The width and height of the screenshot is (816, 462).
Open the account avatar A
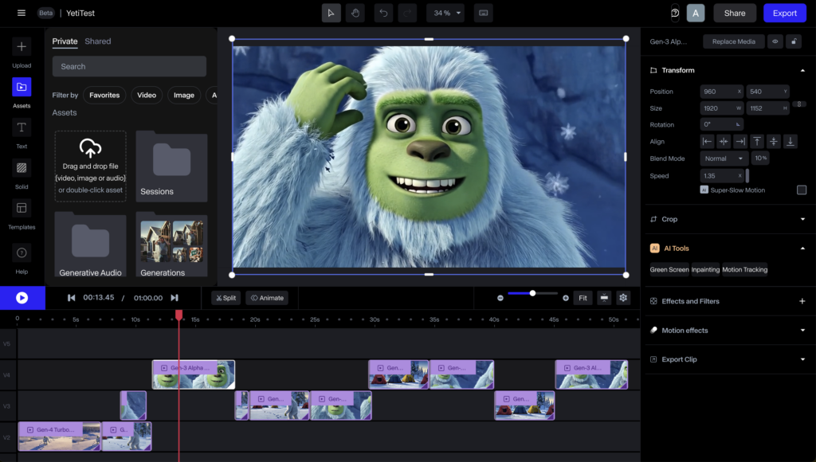pyautogui.click(x=696, y=13)
